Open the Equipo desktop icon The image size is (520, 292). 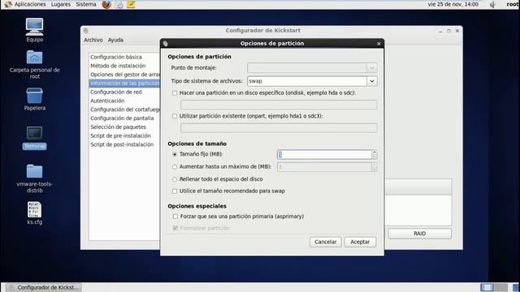34,27
